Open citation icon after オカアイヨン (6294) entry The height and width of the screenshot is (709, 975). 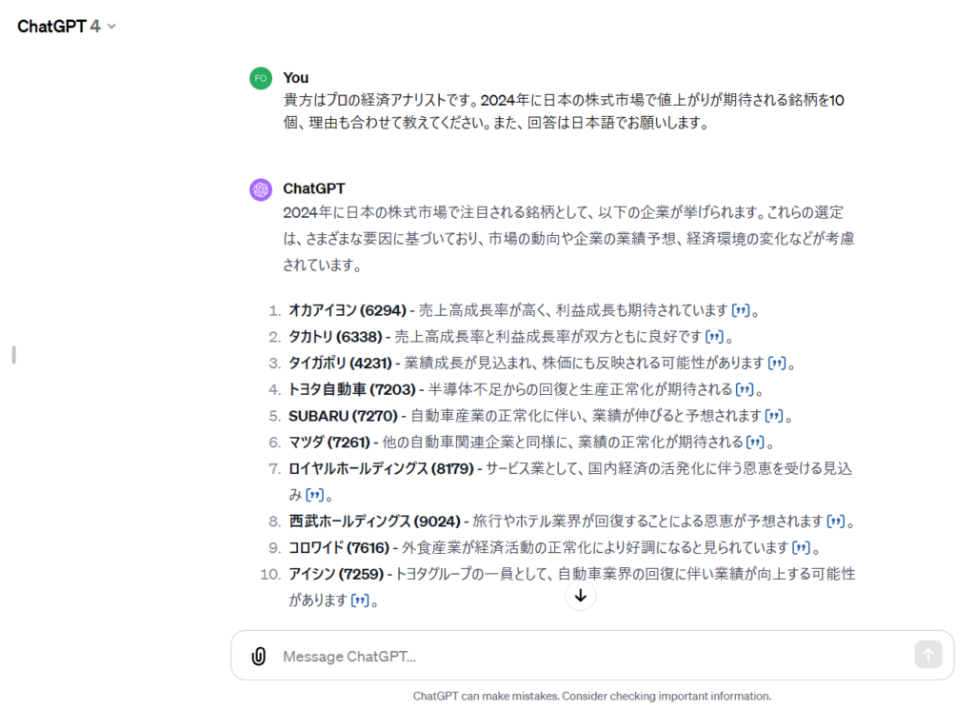[x=741, y=310]
